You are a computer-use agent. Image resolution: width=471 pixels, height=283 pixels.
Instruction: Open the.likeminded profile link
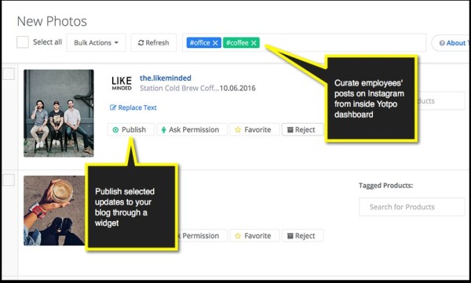coord(165,78)
